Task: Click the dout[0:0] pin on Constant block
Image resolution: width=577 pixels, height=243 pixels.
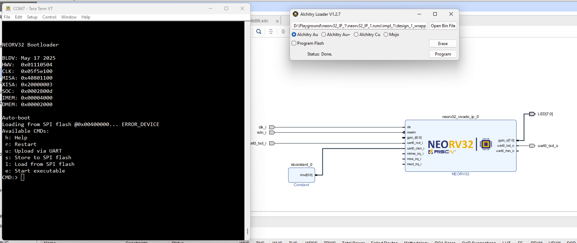Action: point(306,175)
